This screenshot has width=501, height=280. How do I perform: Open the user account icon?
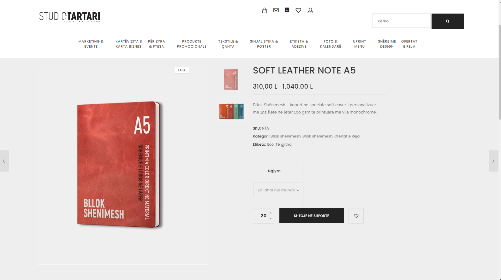pos(310,10)
